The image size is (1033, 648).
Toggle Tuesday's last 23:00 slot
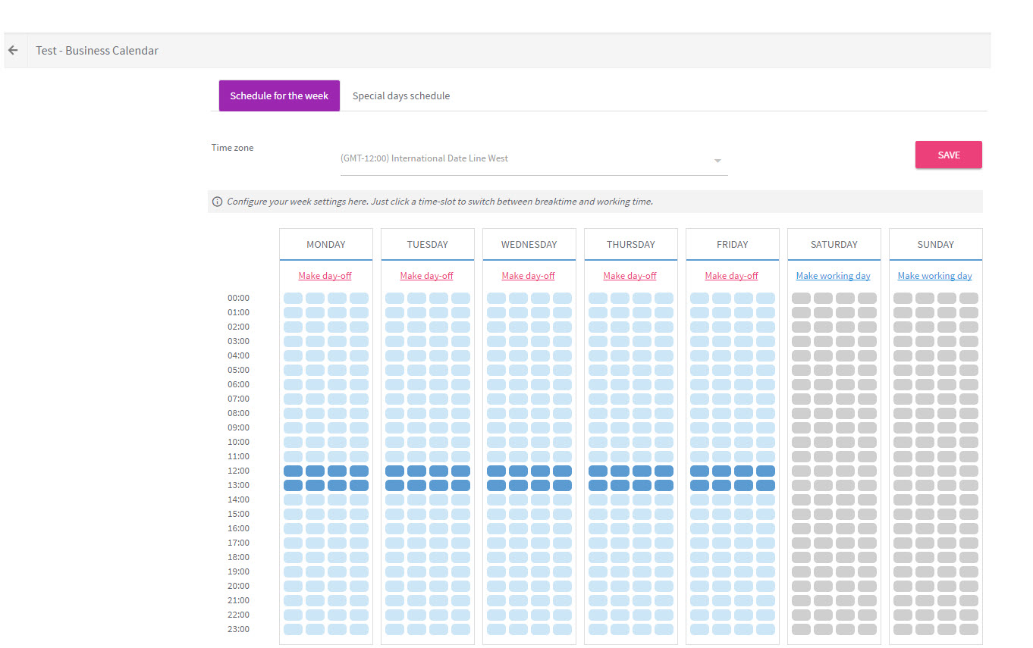point(460,630)
